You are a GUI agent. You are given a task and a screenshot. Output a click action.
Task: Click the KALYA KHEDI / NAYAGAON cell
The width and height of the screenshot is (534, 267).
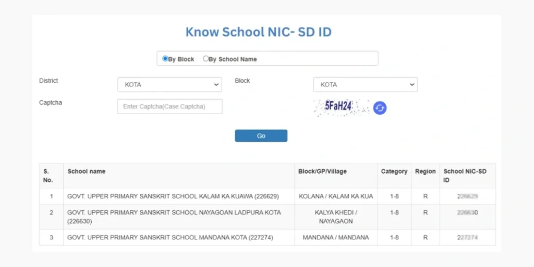[336, 217]
